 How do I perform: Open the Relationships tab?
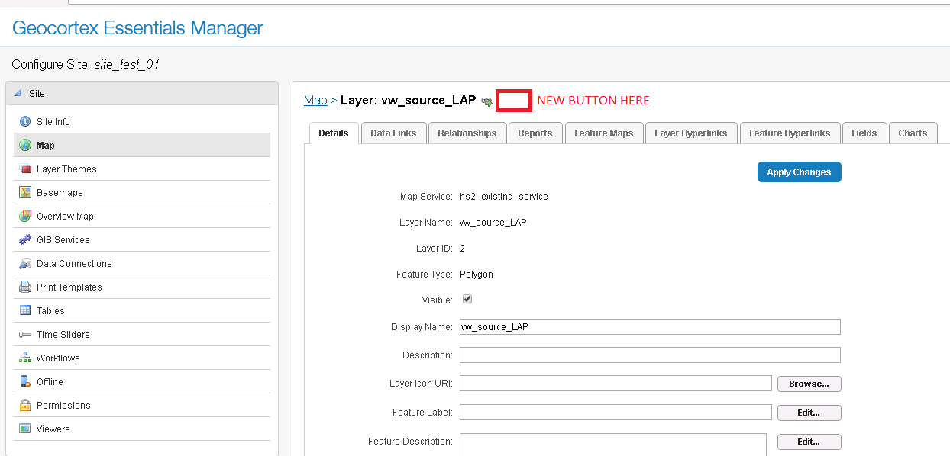[x=467, y=133]
